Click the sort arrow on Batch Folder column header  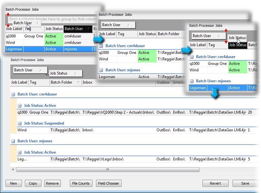[x=78, y=83]
